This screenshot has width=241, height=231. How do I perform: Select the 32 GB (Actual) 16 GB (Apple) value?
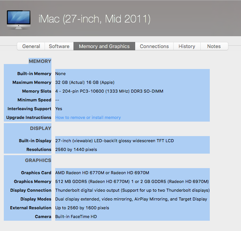click(x=85, y=82)
